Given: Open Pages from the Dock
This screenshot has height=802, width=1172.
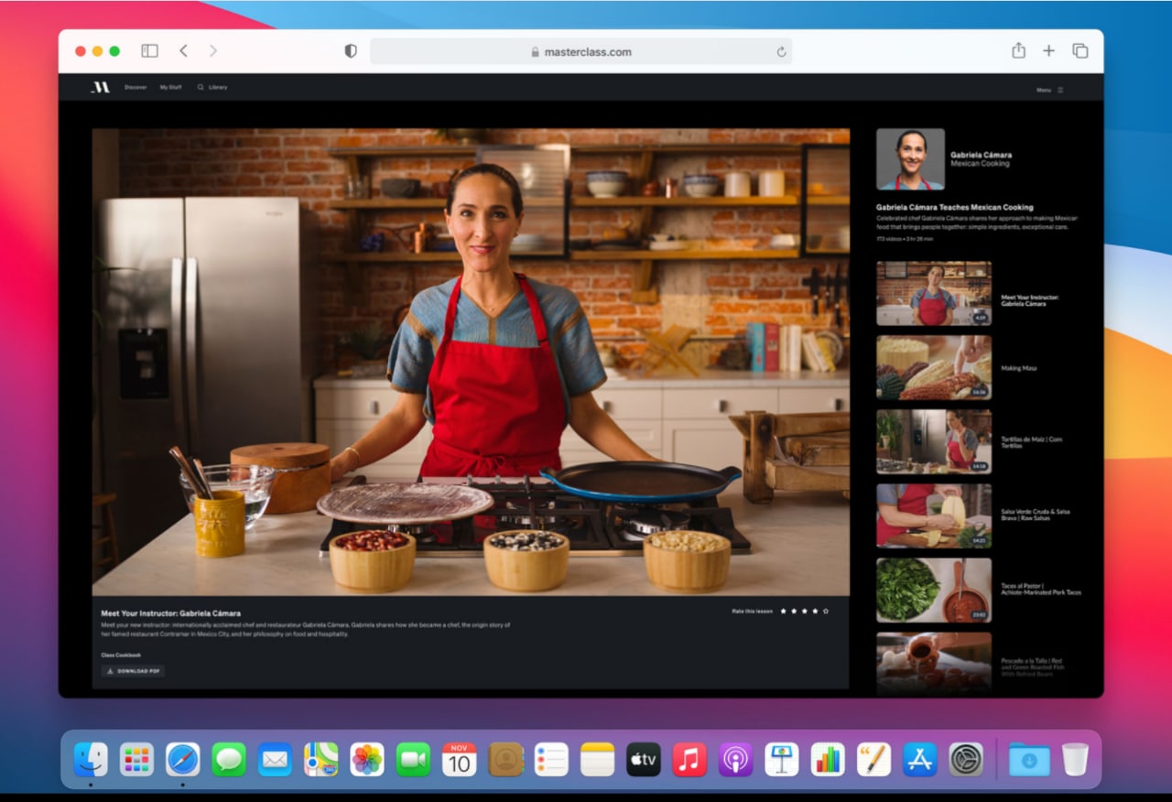Looking at the screenshot, I should 874,759.
